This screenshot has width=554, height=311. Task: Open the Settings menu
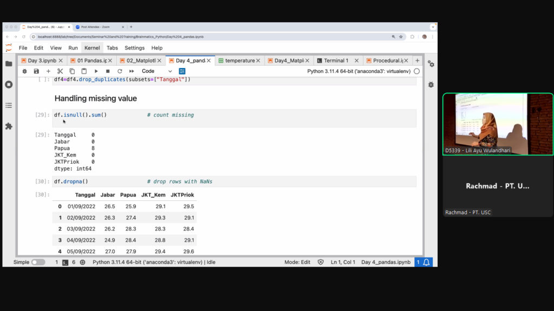(135, 48)
